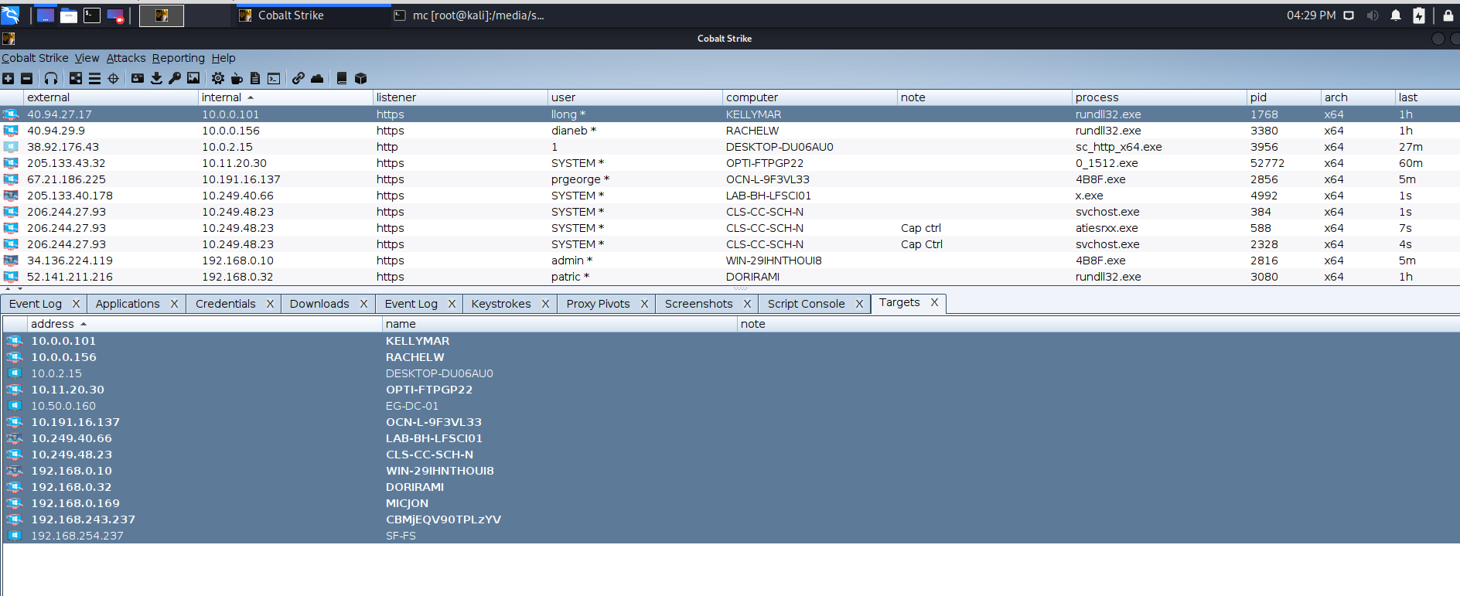Click the document page toolbar icon
Image resolution: width=1460 pixels, height=596 pixels.
(255, 78)
